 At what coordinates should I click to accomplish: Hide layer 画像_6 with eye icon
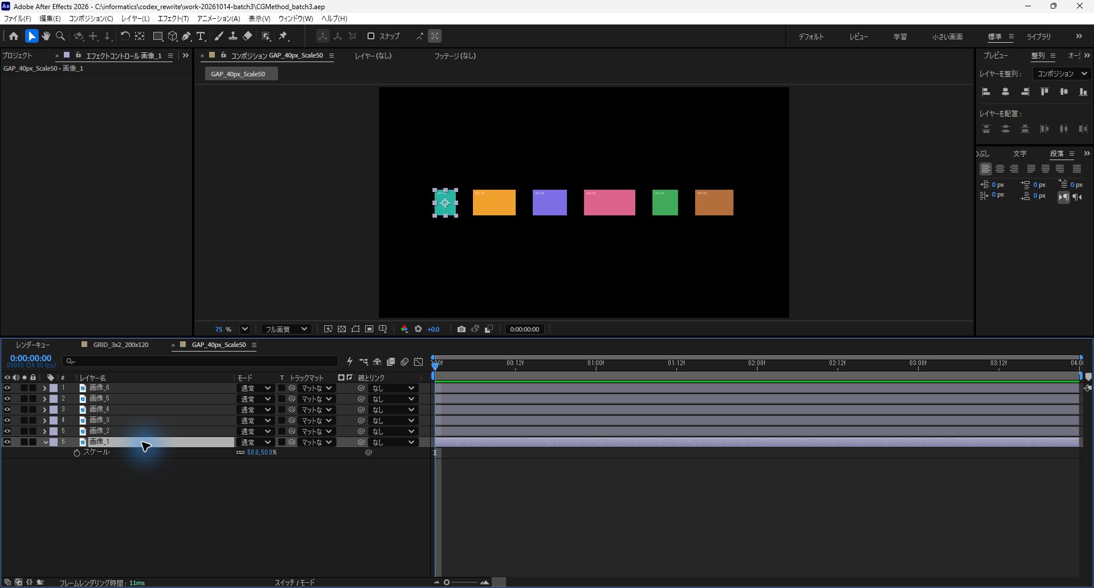tap(7, 388)
